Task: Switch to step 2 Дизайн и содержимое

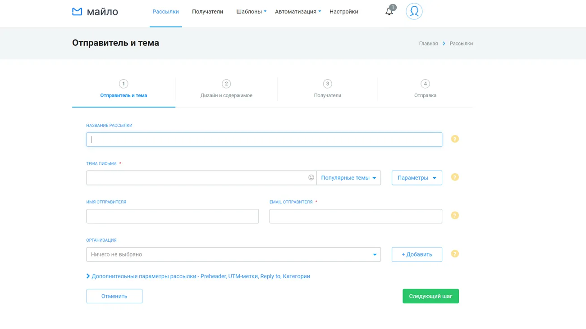Action: [x=226, y=89]
